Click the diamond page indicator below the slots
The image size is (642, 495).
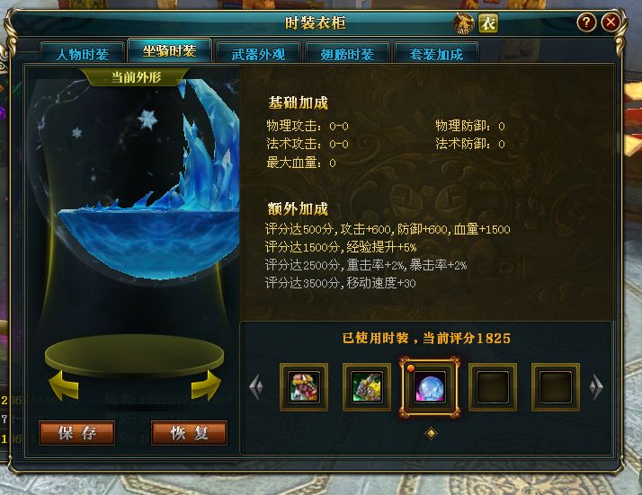pos(431,433)
